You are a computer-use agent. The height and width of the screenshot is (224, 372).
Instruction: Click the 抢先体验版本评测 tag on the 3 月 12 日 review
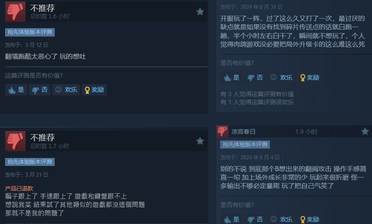pos(30,32)
